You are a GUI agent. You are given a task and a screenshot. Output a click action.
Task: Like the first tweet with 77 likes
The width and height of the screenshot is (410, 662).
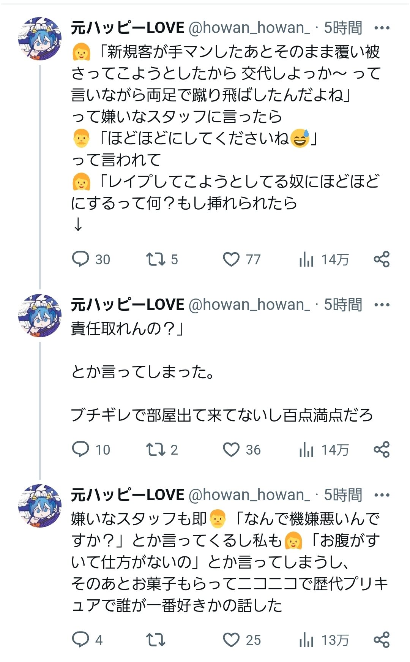tap(231, 259)
